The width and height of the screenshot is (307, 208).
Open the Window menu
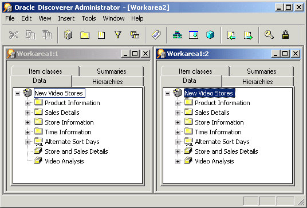[x=113, y=18]
